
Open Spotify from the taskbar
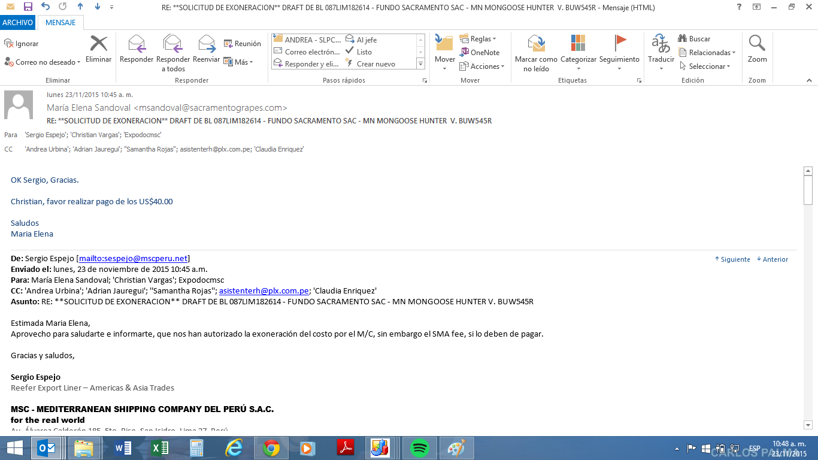click(420, 448)
